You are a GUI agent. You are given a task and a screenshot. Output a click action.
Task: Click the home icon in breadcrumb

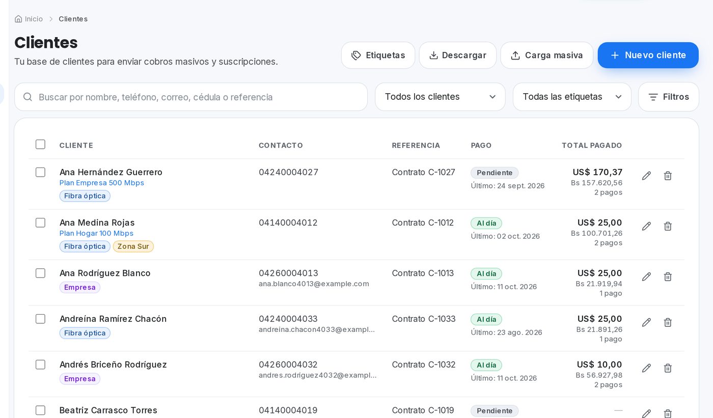[x=18, y=19]
